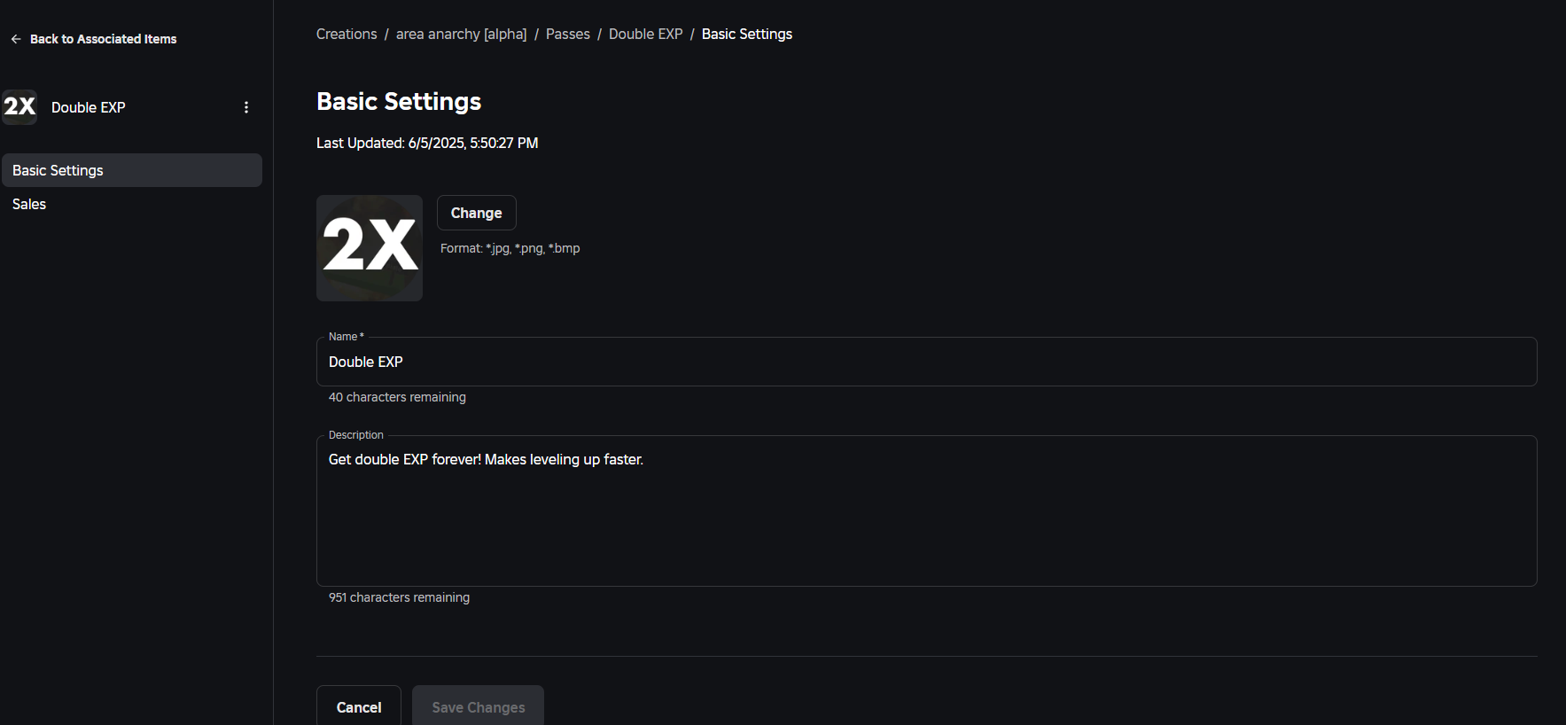
Task: Click the Save Changes button
Action: tap(478, 706)
